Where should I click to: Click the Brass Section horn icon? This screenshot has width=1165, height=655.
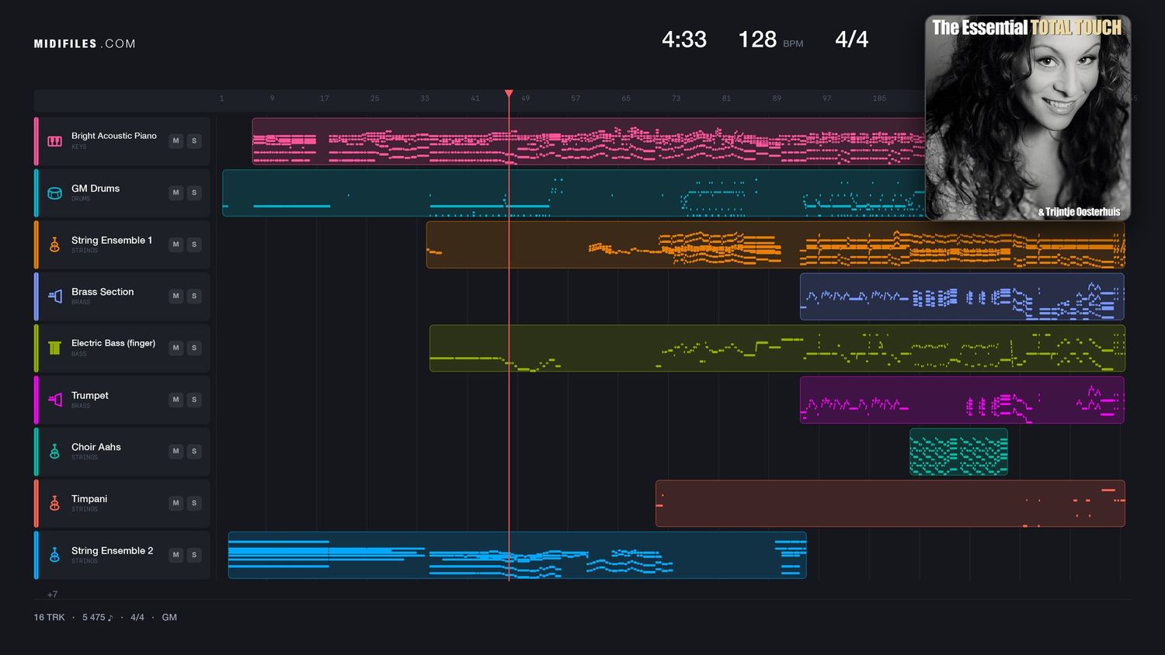coord(54,296)
